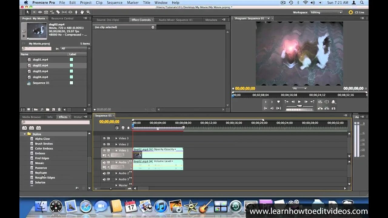The image size is (388, 218).
Task: Click the Accelerated Effects filter icon
Action: pyautogui.click(x=25, y=128)
